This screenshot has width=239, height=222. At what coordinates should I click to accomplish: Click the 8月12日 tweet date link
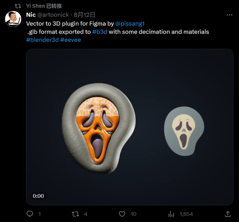pos(85,15)
